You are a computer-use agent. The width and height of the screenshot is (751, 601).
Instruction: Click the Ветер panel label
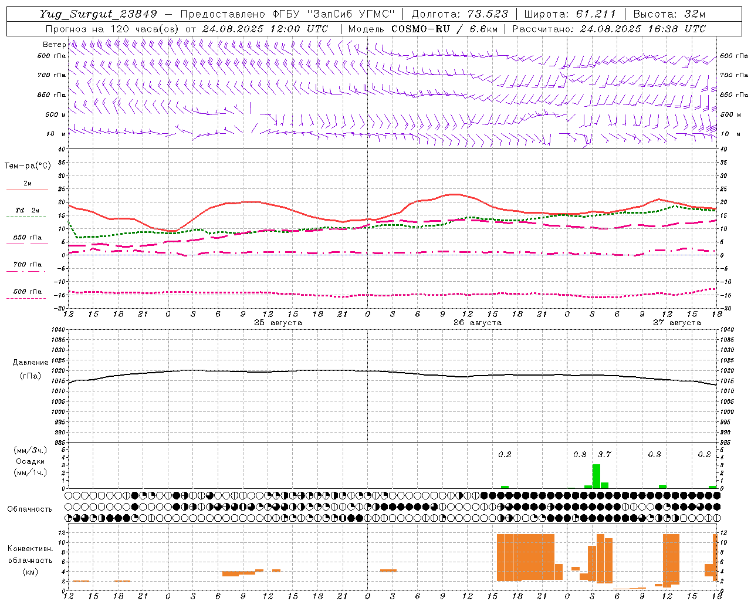(x=54, y=45)
